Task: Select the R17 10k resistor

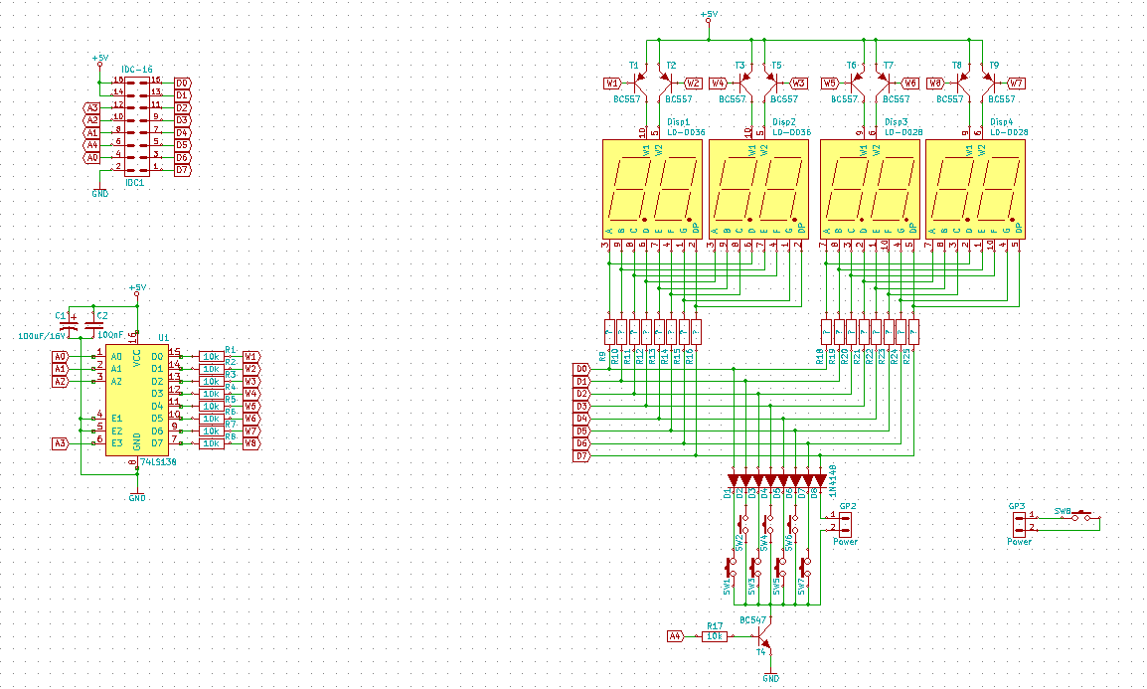Action: point(715,636)
